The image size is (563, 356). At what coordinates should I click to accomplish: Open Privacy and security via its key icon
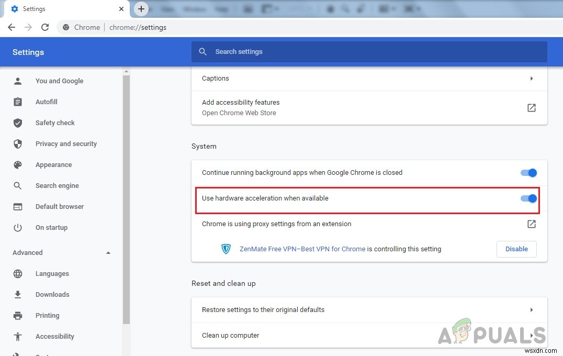pyautogui.click(x=18, y=143)
